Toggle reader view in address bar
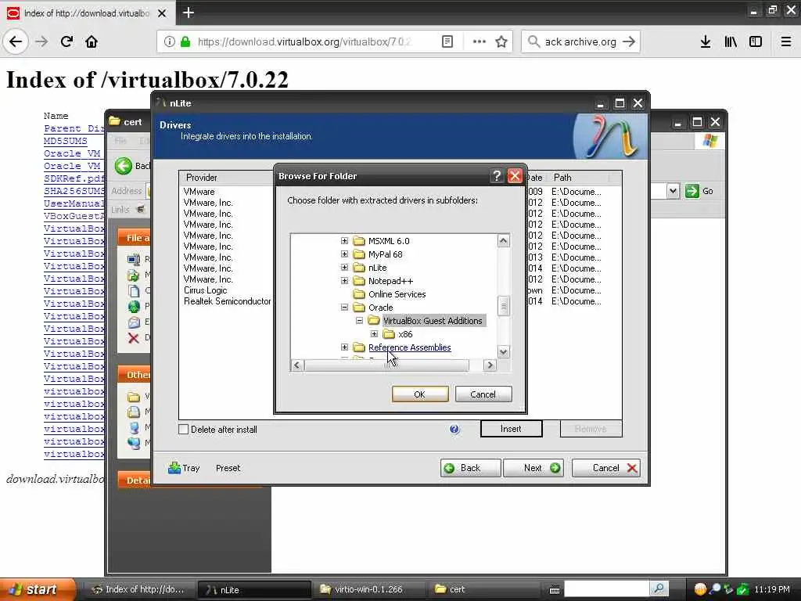This screenshot has width=801, height=601. pos(447,41)
